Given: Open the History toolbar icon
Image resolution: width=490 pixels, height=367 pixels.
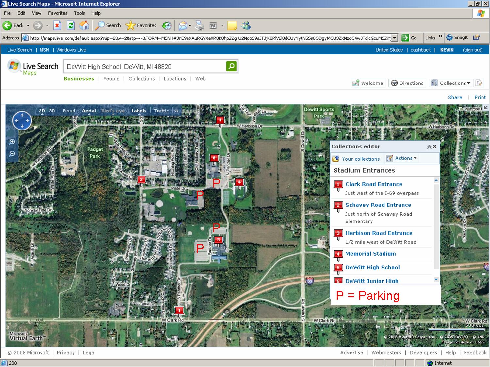Looking at the screenshot, I should point(167,25).
